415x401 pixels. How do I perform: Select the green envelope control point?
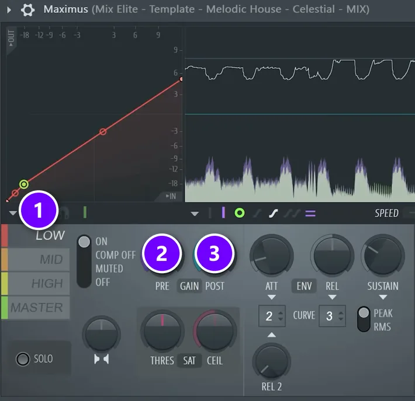click(24, 184)
